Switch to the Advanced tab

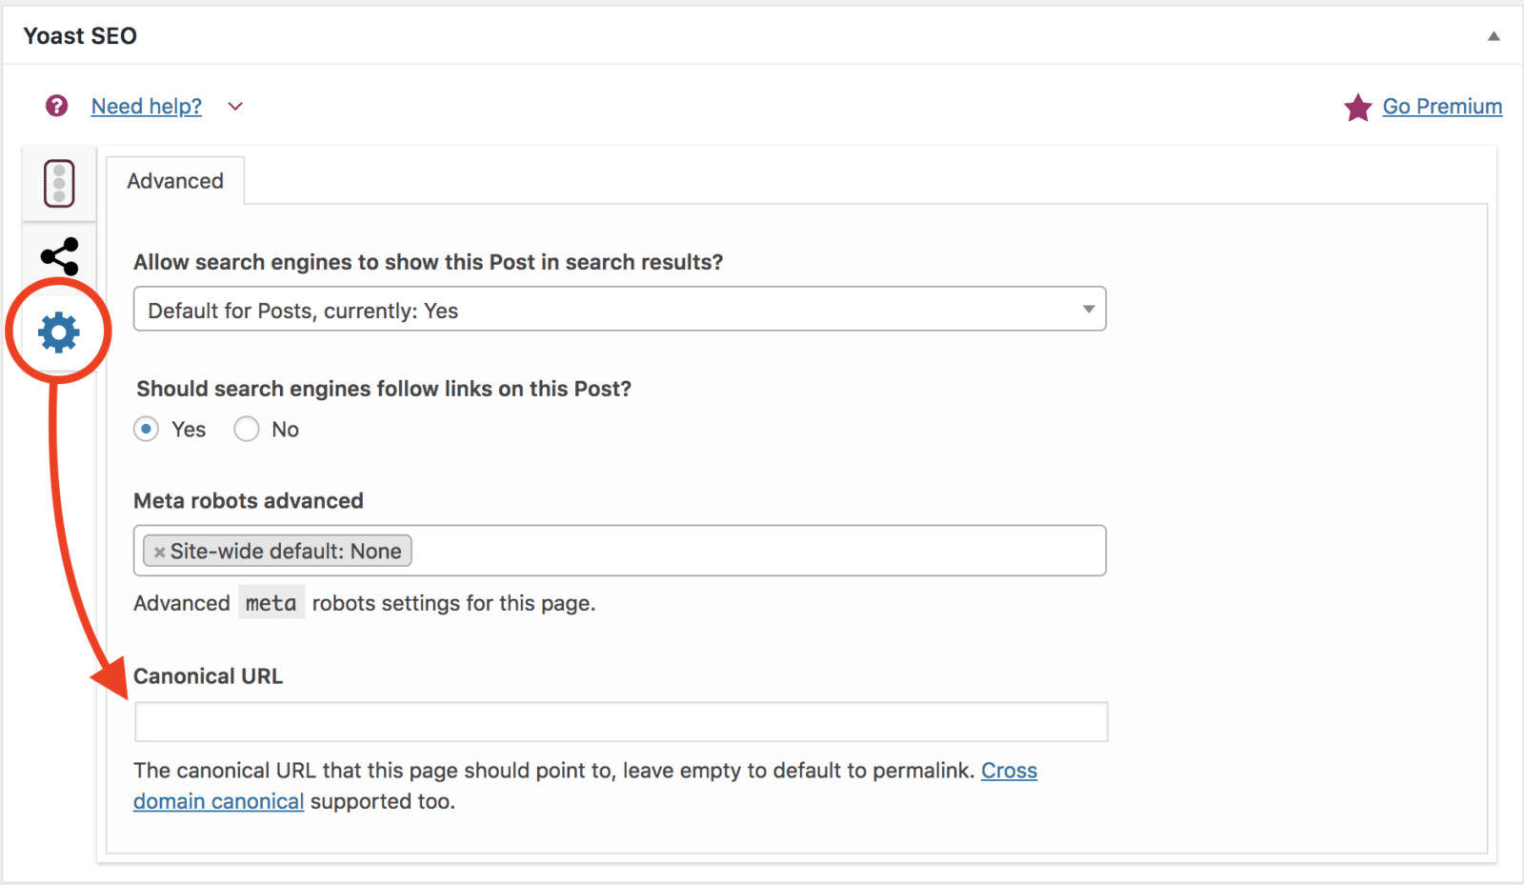point(175,181)
